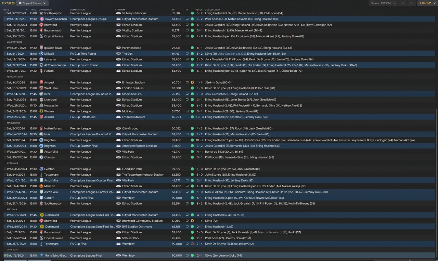
Task: Click the Wolves club badge
Action: pos(41,111)
